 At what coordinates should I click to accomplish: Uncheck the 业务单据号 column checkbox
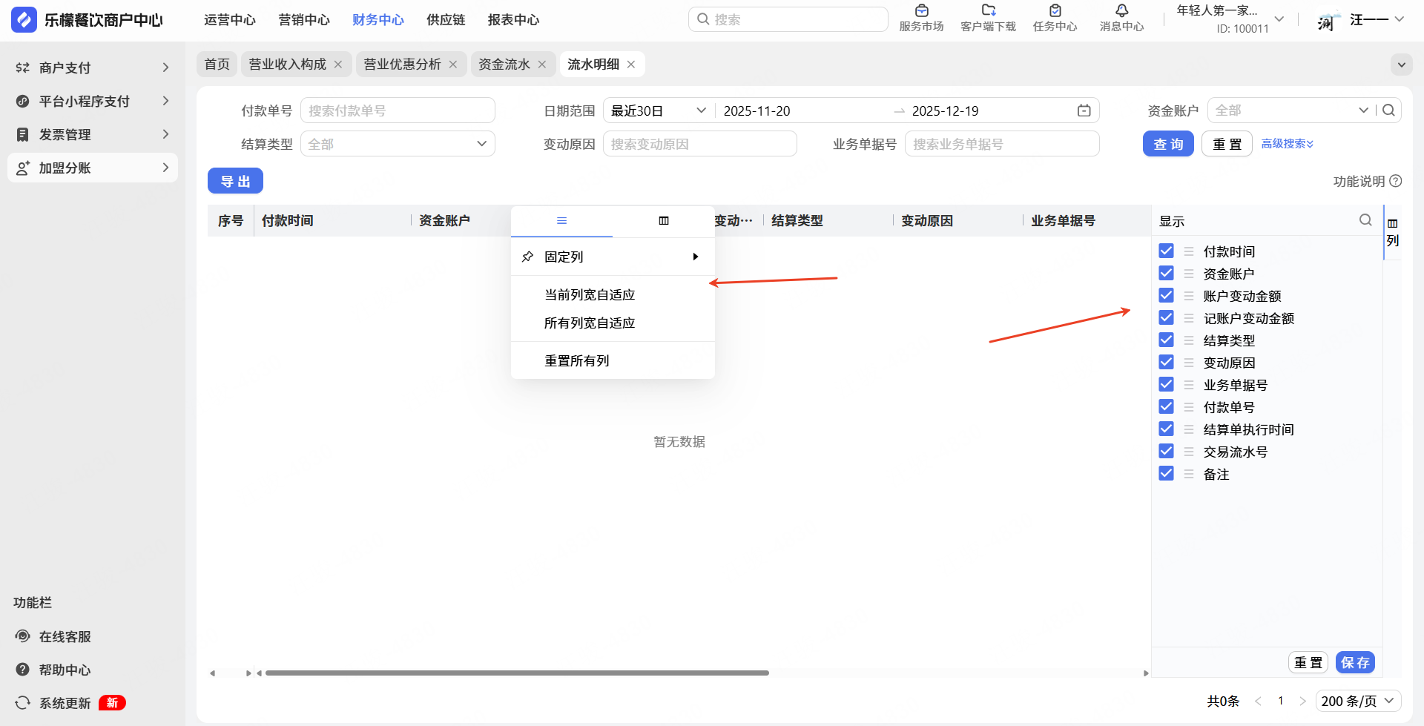1167,384
